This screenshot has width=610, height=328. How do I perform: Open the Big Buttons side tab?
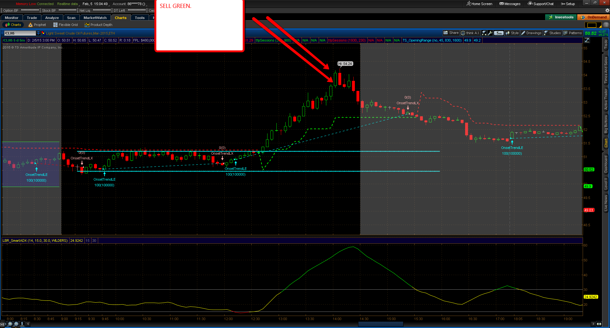606,124
